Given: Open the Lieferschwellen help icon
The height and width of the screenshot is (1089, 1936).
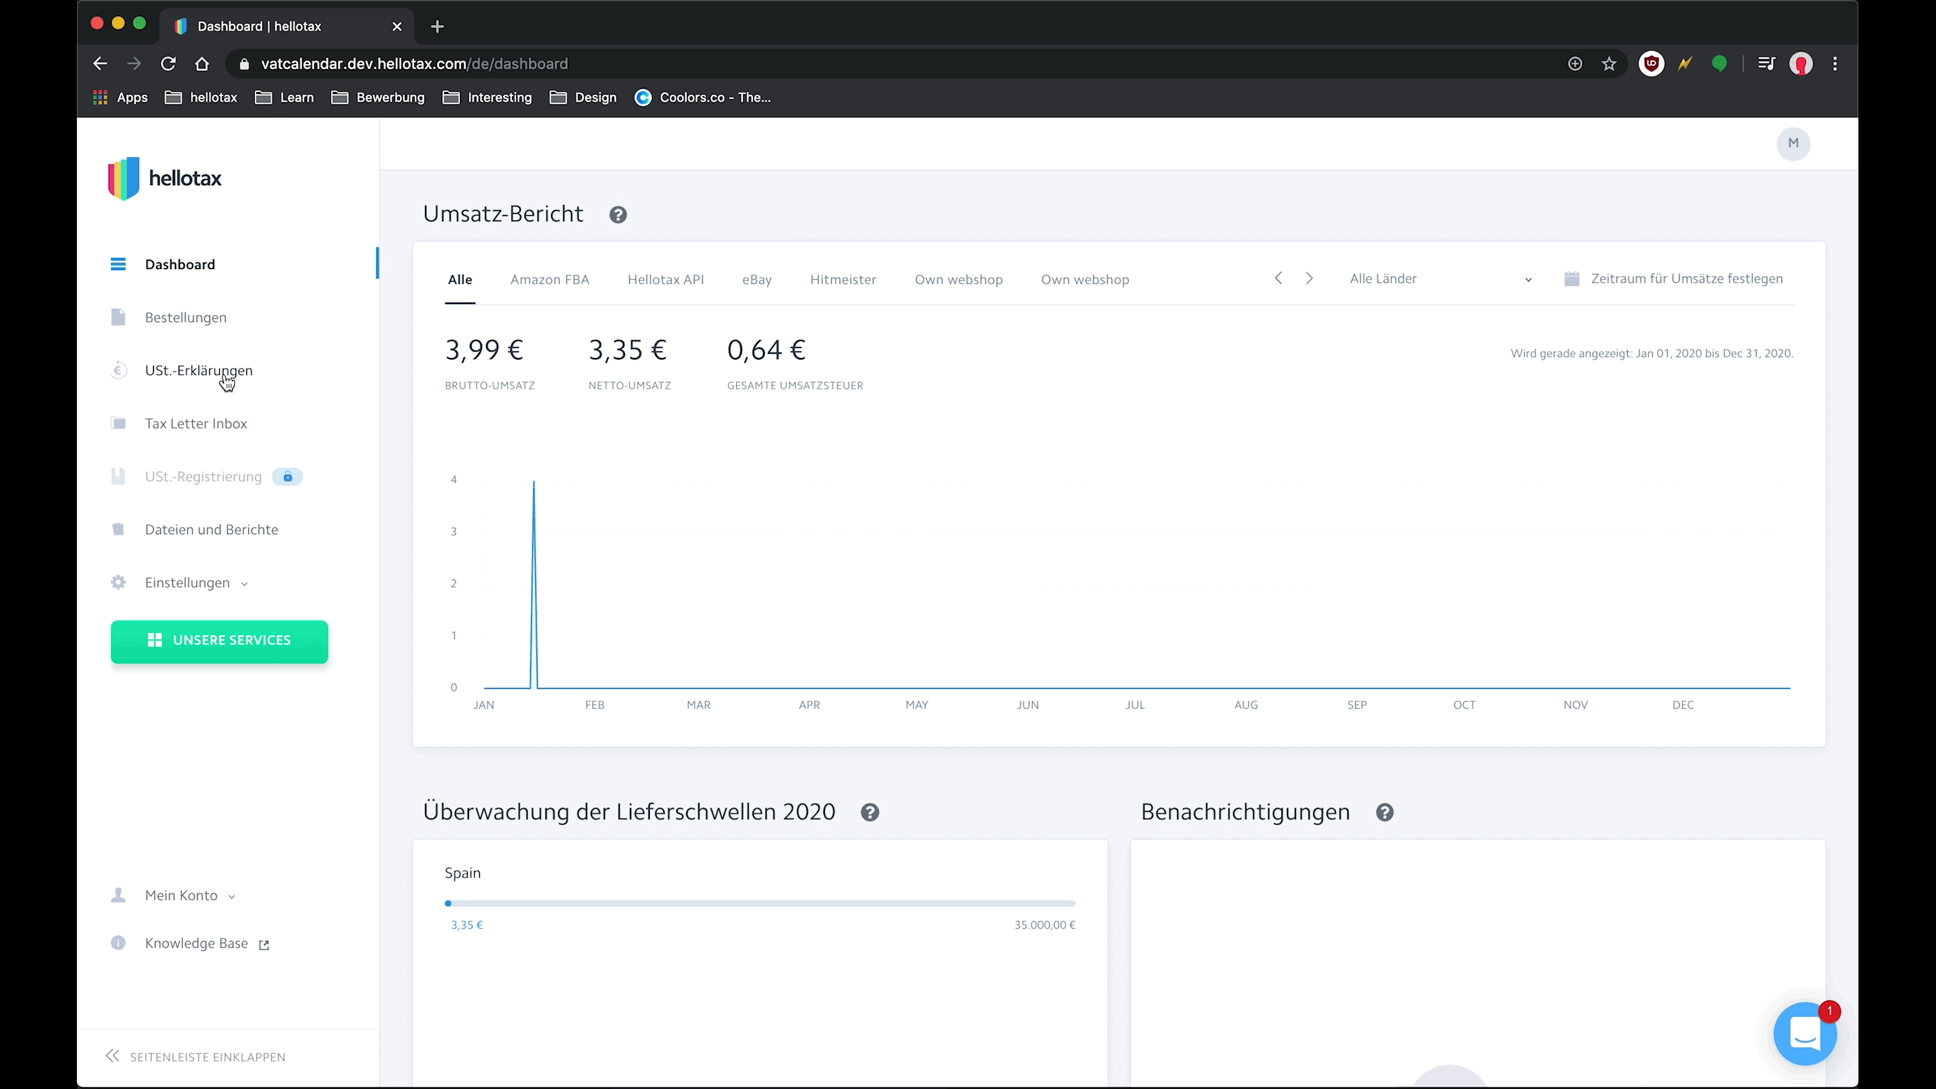Looking at the screenshot, I should 870,812.
